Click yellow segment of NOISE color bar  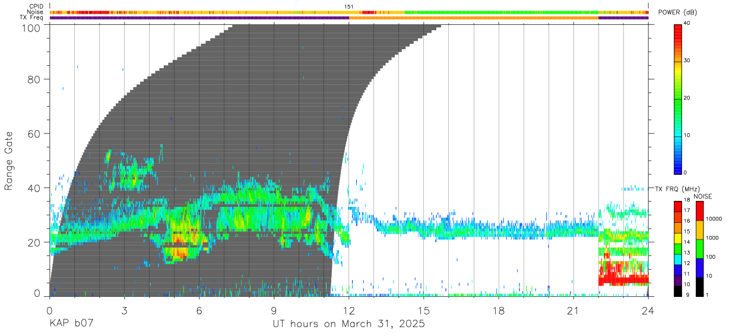click(x=699, y=230)
